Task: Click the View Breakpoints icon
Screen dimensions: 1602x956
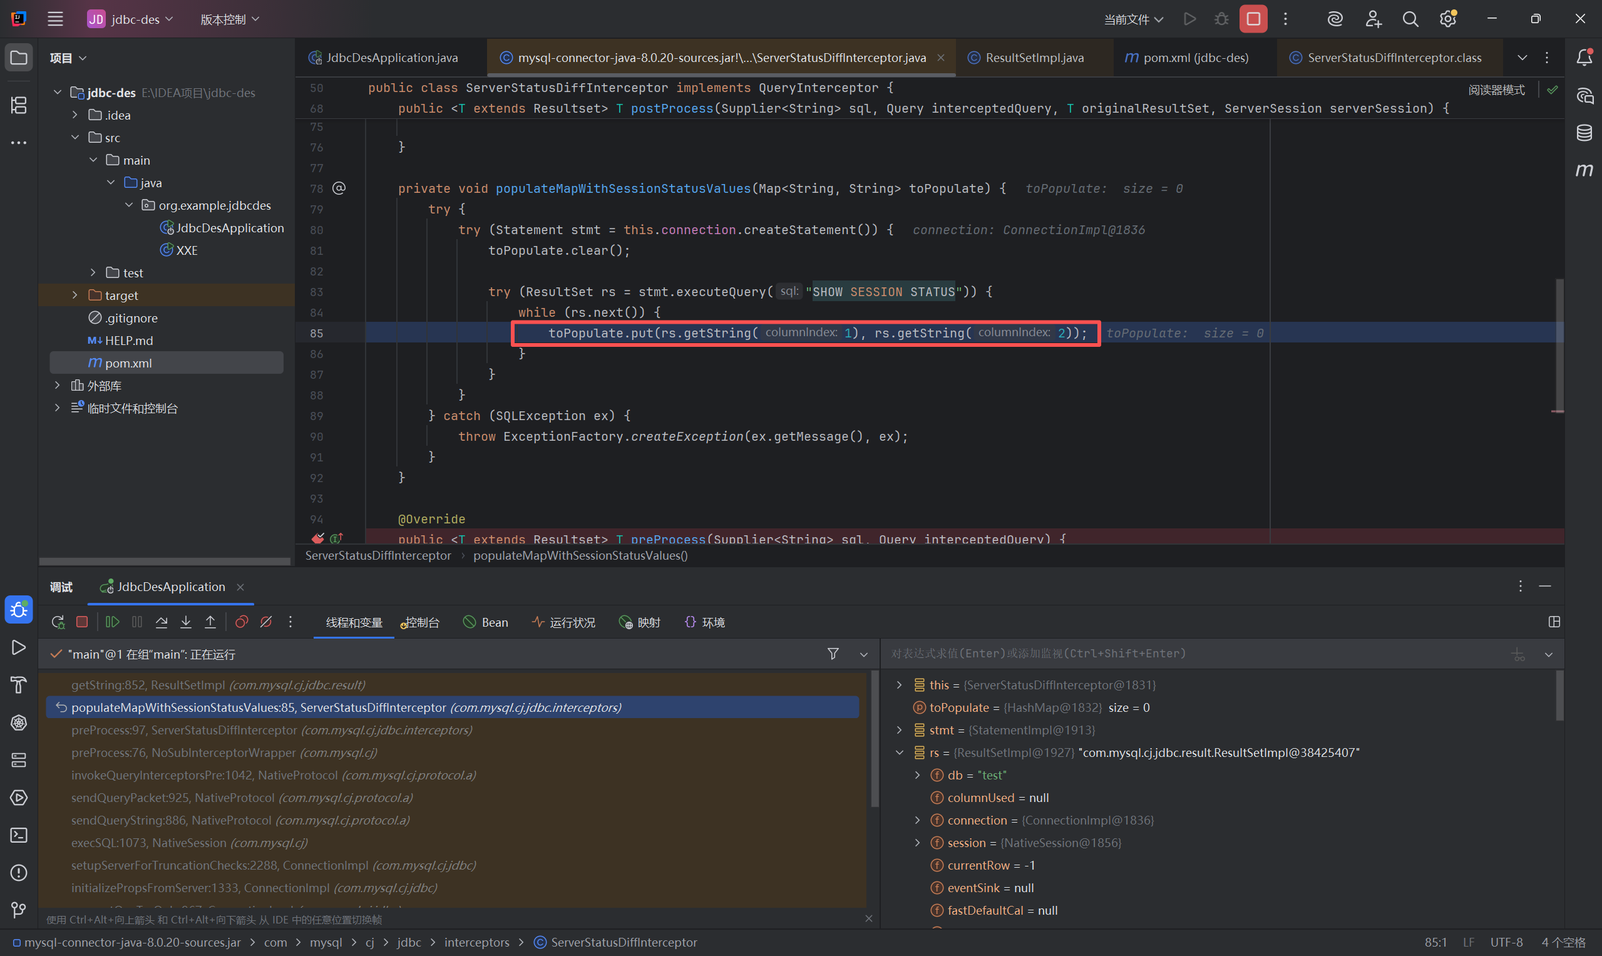Action: pos(242,622)
